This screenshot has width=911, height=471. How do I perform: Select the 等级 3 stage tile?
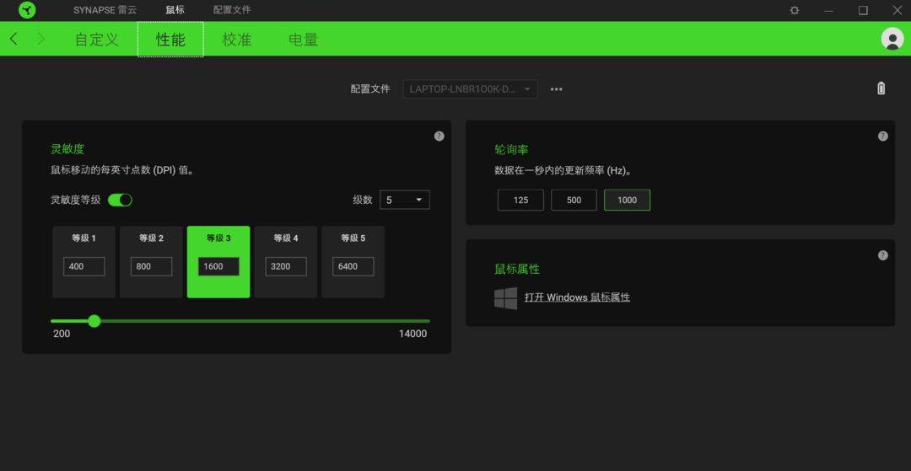point(218,262)
